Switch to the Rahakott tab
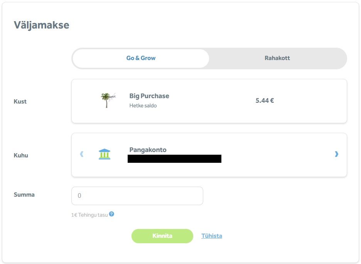The image size is (361, 264). (277, 58)
